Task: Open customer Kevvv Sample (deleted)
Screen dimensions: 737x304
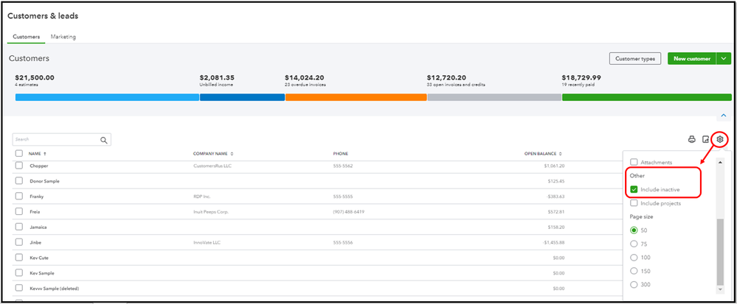Action: coord(55,289)
